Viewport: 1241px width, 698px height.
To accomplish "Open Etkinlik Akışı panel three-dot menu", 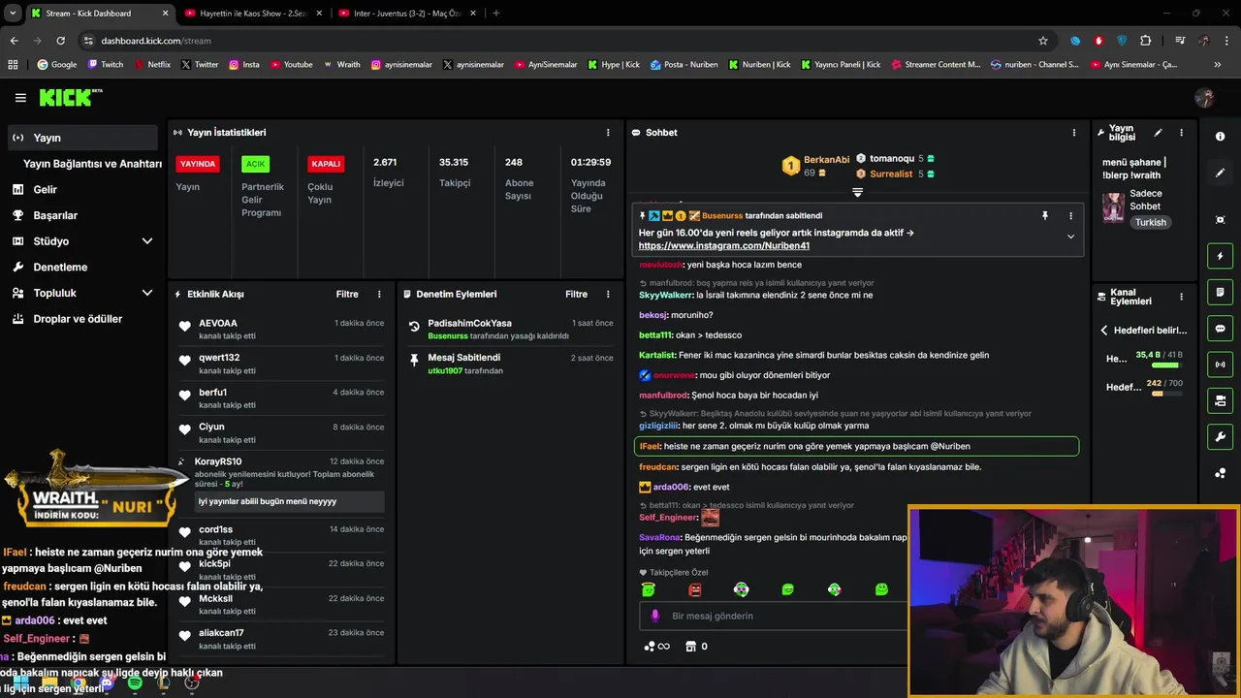I will tap(379, 294).
